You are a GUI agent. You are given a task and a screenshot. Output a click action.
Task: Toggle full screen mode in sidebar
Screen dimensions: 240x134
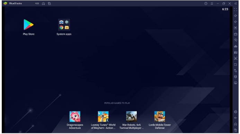[235, 10]
